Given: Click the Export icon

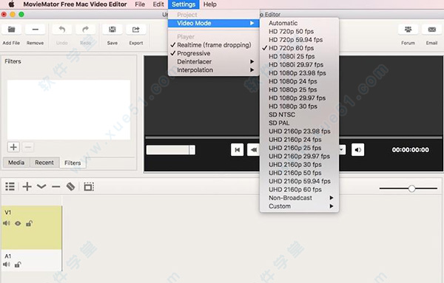Looking at the screenshot, I should click(x=136, y=30).
